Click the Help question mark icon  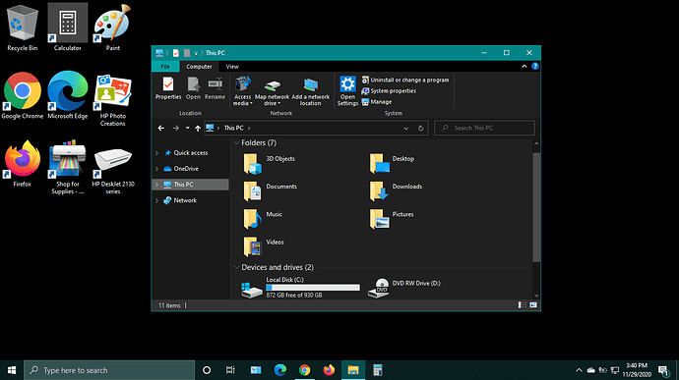(x=535, y=66)
